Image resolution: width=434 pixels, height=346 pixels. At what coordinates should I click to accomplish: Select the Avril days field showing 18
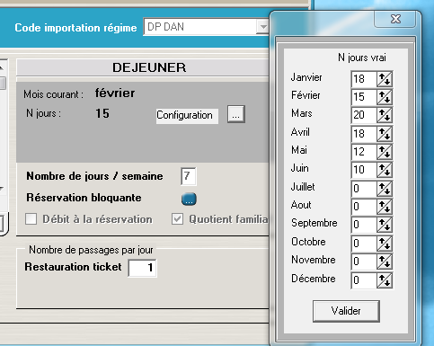point(364,134)
